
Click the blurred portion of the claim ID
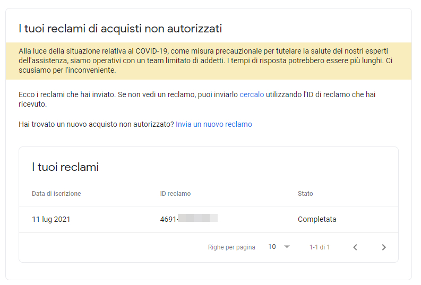point(197,218)
